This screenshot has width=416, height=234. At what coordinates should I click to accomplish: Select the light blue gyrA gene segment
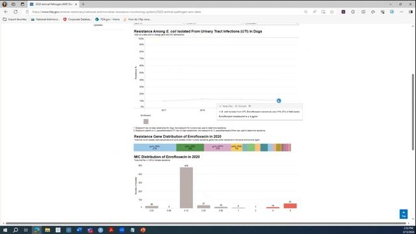point(155,148)
